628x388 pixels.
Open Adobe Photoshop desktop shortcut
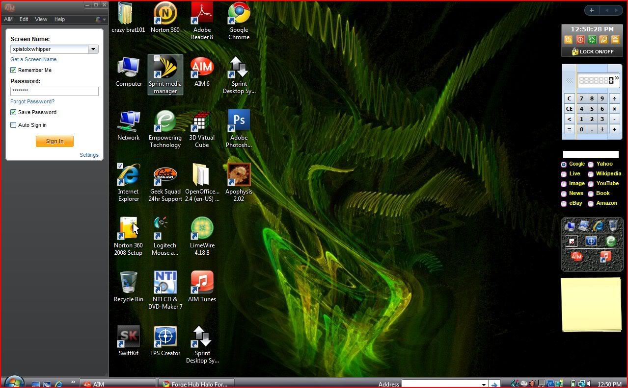pos(239,128)
